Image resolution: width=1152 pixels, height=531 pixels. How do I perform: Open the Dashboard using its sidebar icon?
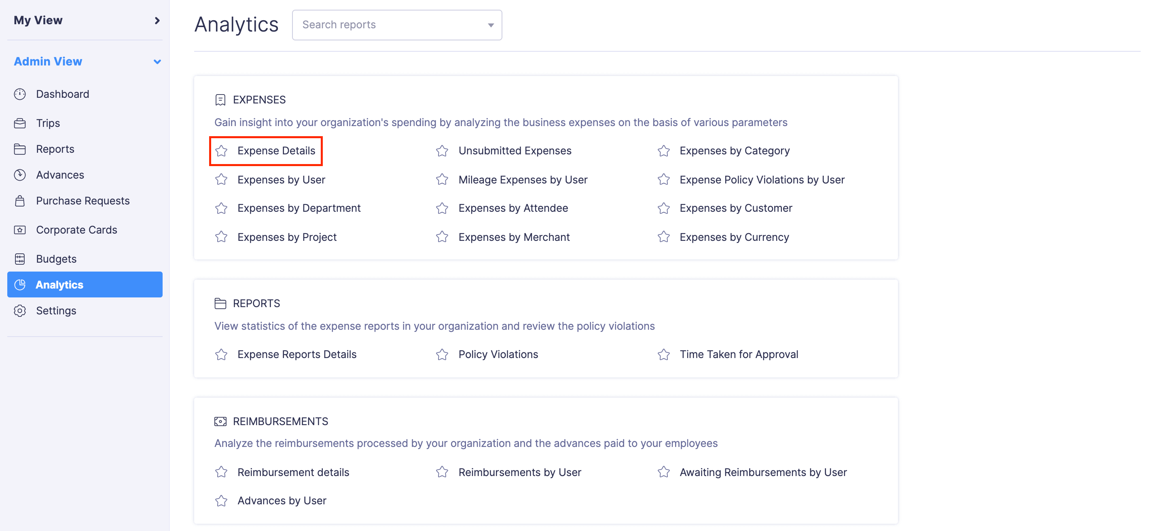pos(21,94)
